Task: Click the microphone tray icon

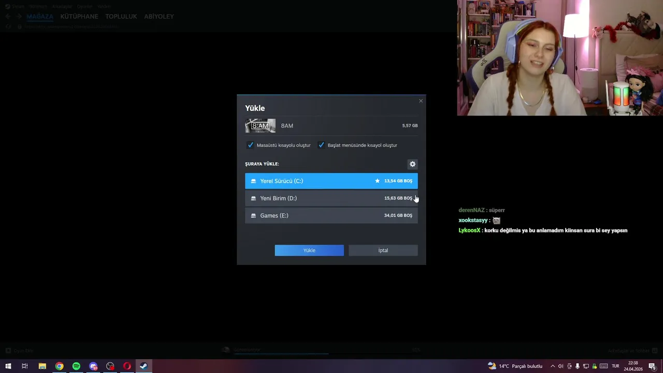Action: click(578, 366)
